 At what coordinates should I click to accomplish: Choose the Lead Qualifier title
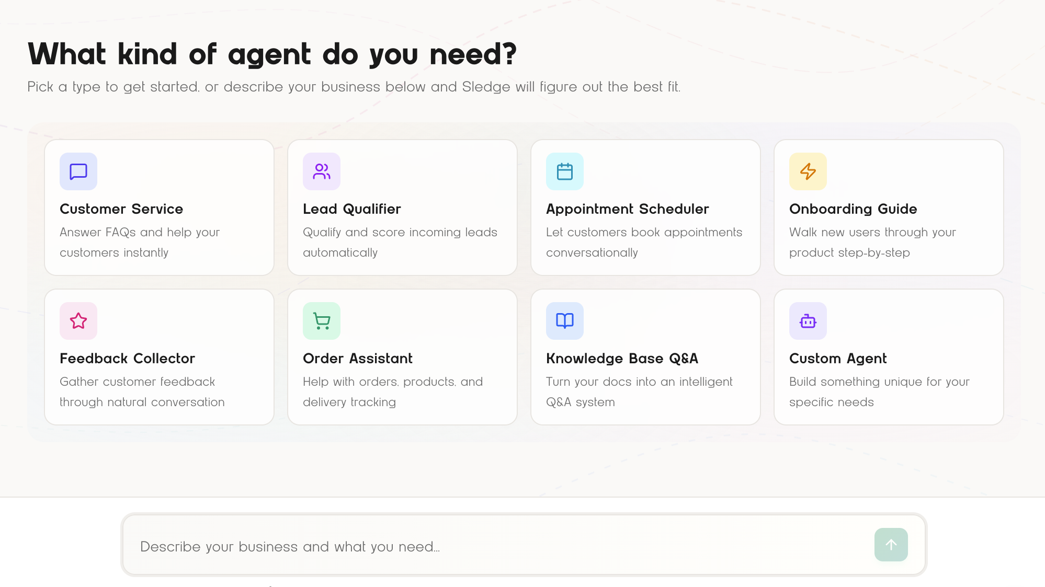click(352, 209)
